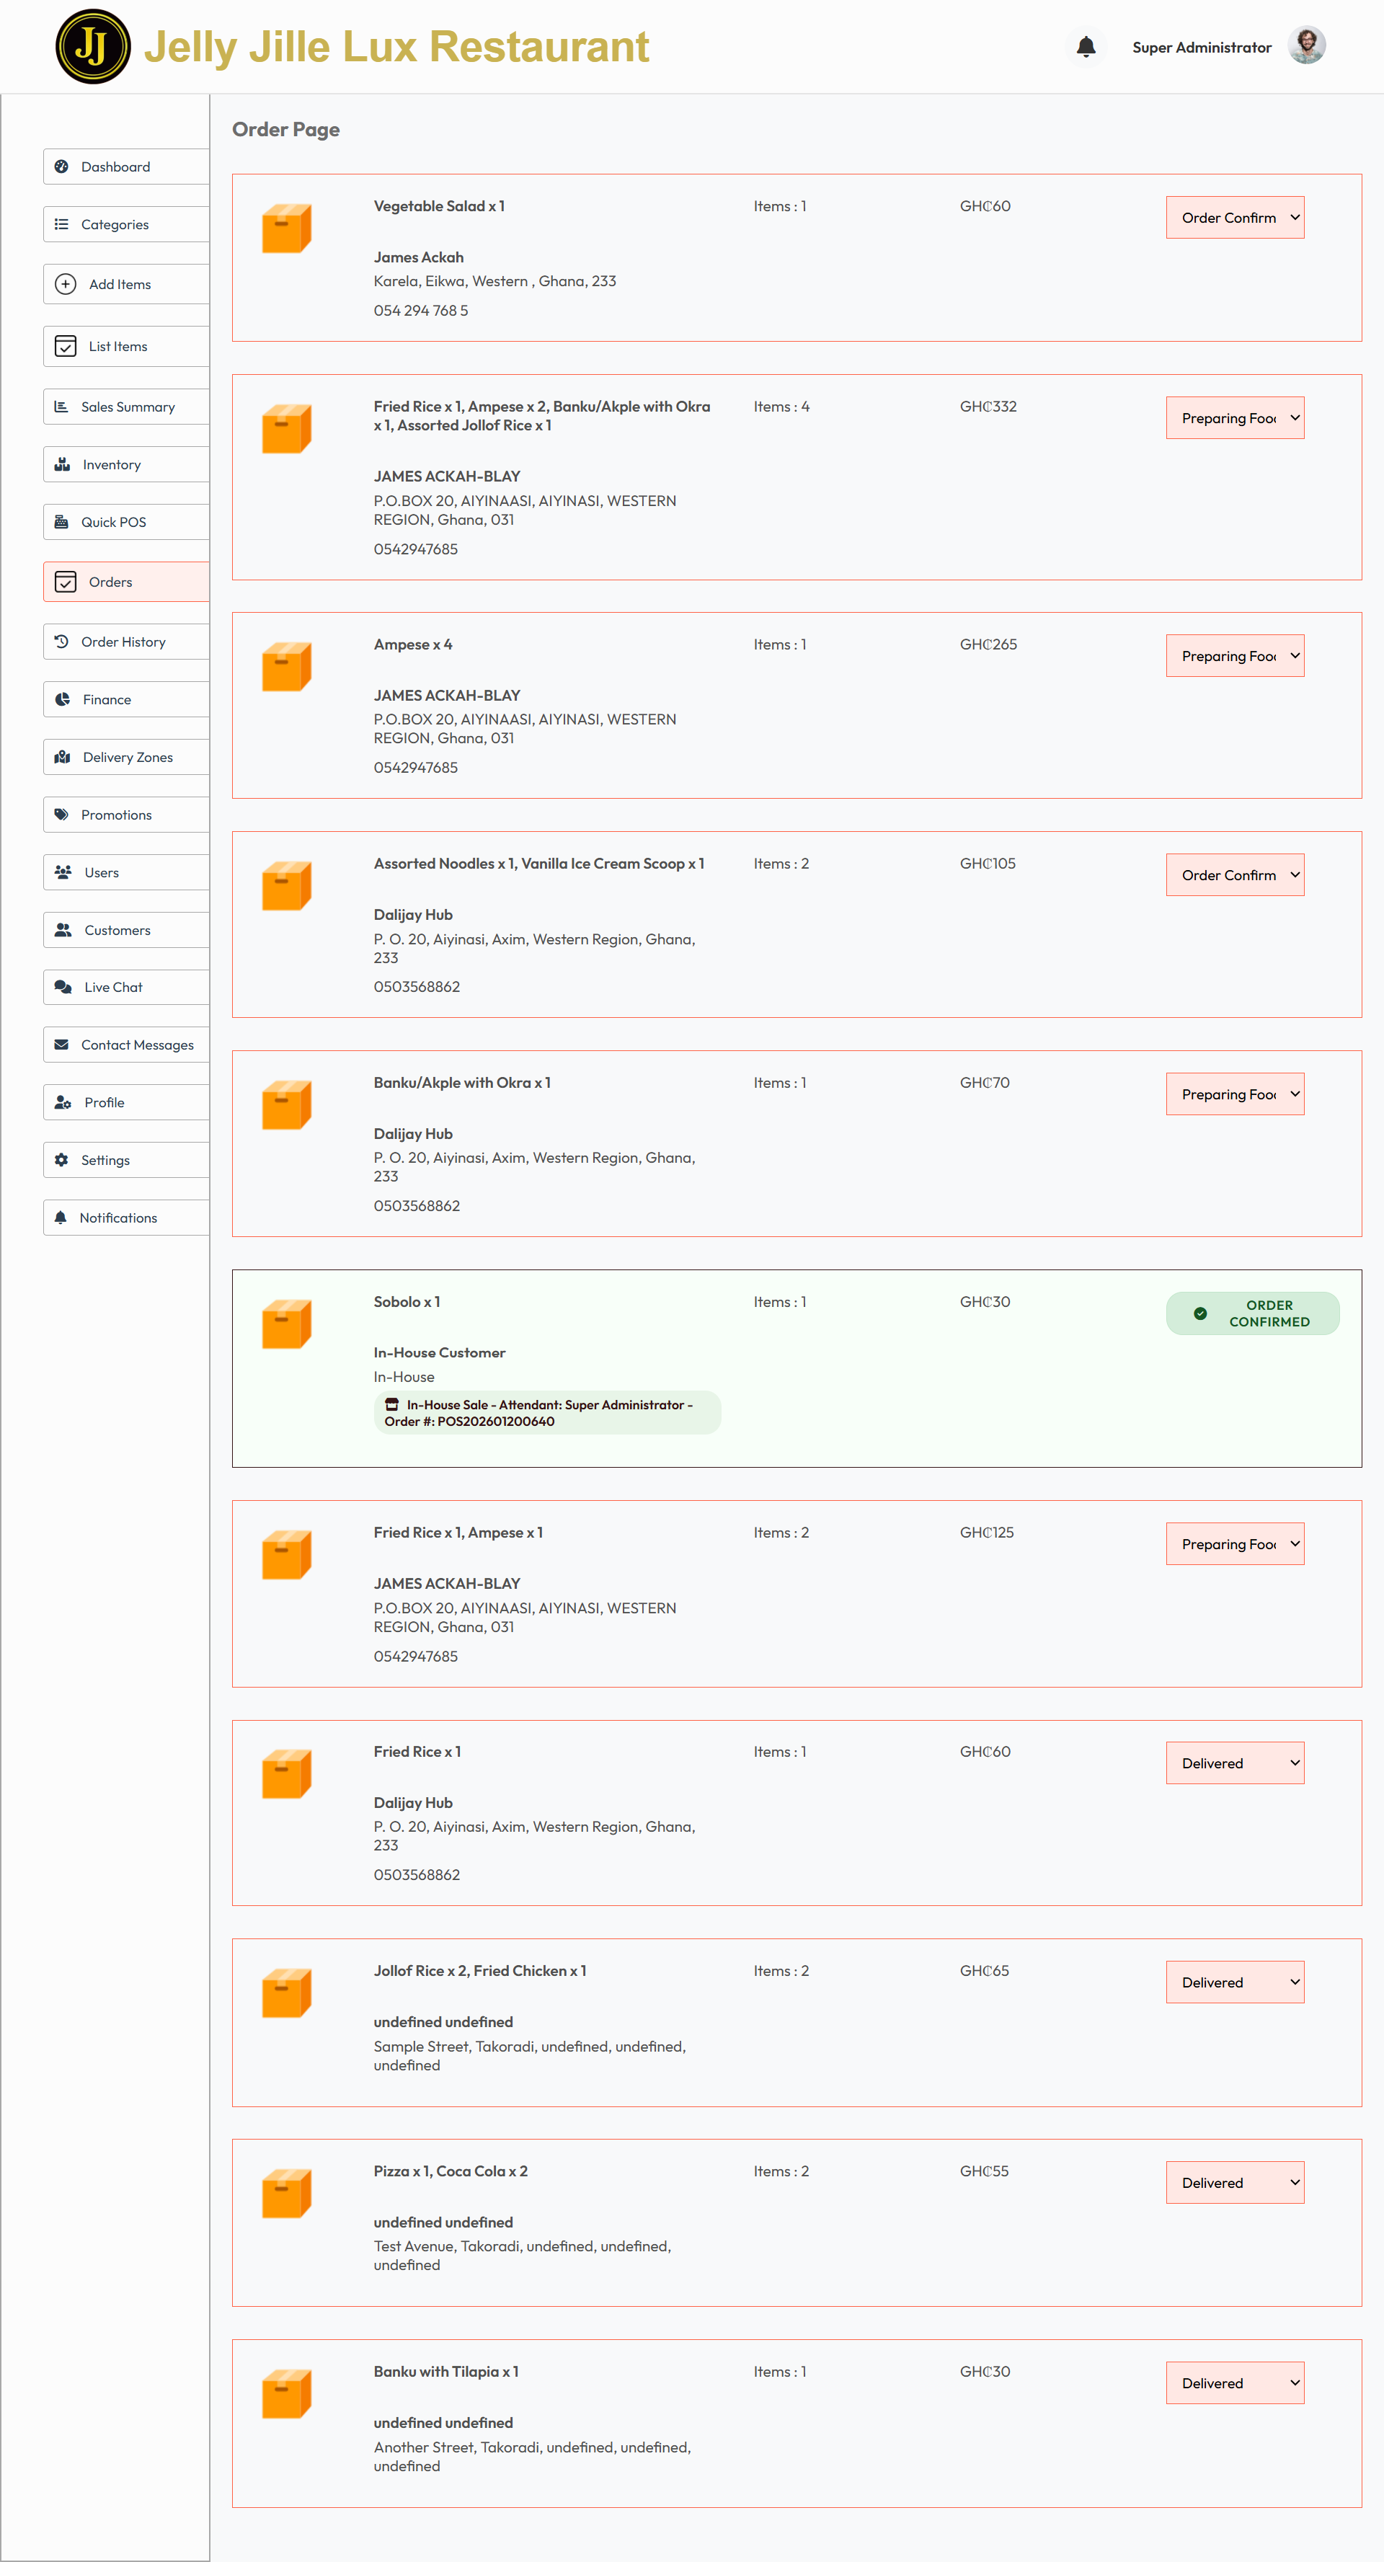Click the Dashboard gauge icon in sidebar
The height and width of the screenshot is (2562, 1384).
click(62, 167)
